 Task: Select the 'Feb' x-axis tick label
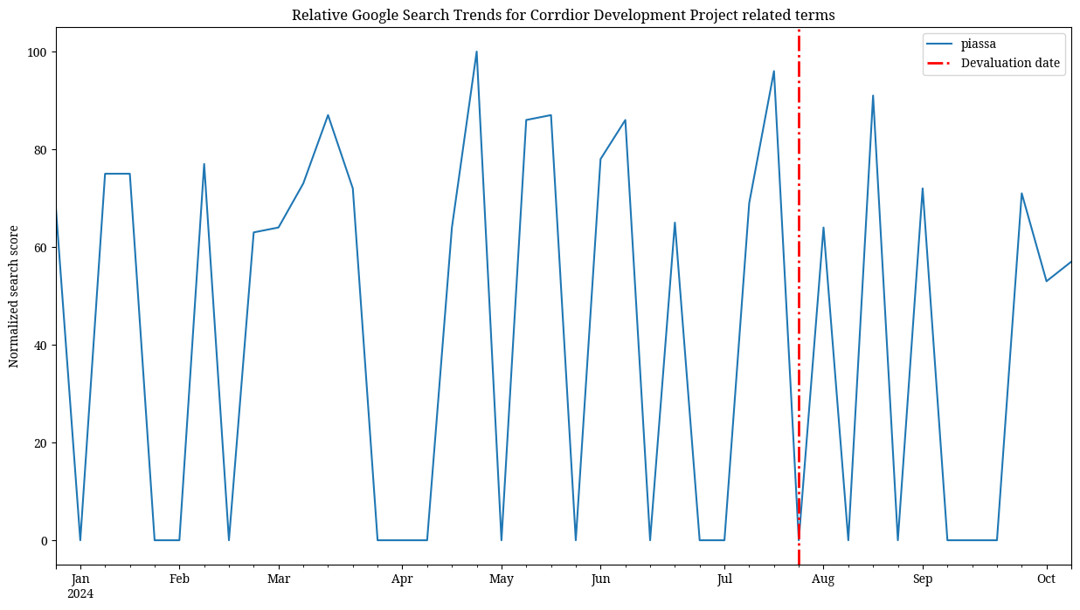pos(179,579)
